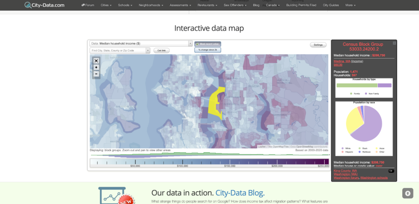Click the City-Data.com logo
The height and width of the screenshot is (204, 419).
(45, 5)
